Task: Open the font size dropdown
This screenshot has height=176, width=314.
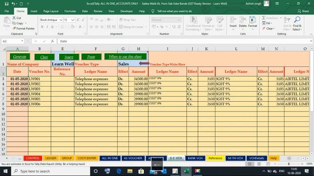Action: 73,20
